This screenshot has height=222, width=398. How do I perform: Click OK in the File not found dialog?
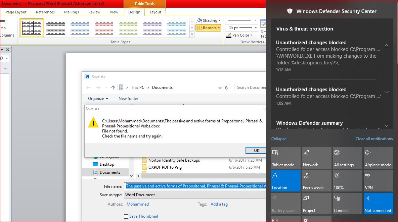coord(256,151)
